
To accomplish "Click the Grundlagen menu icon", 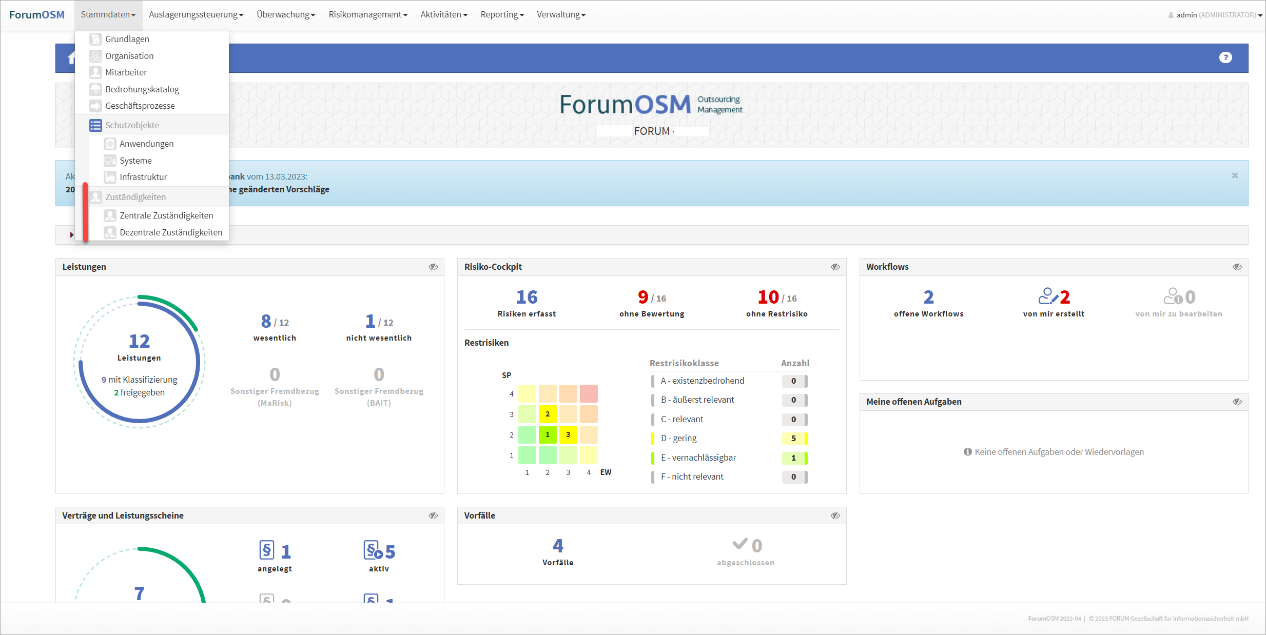I will [x=95, y=39].
